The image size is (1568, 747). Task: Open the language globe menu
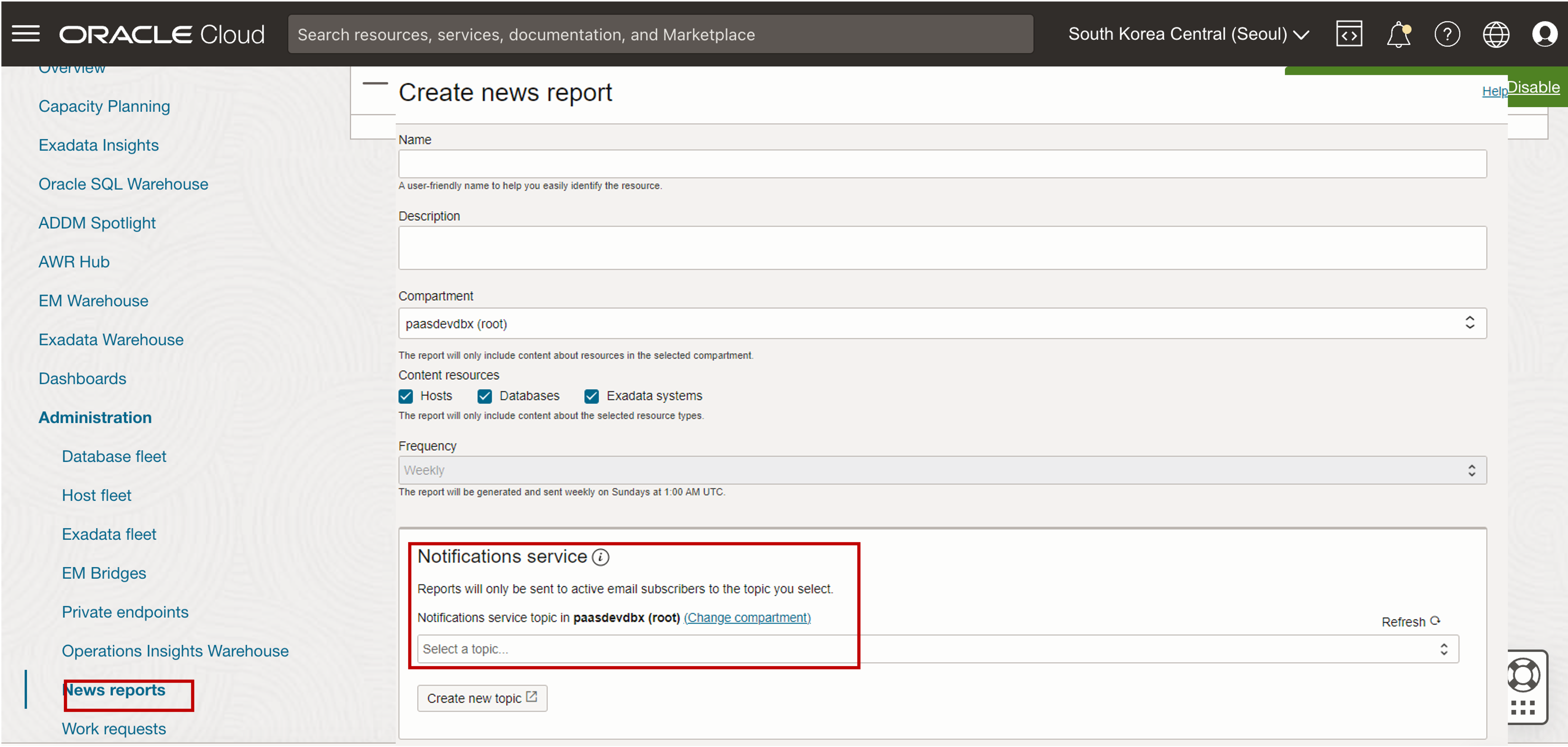(x=1496, y=34)
